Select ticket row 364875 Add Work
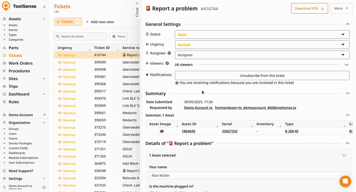This screenshot has width=356, height=192. pyautogui.click(x=97, y=164)
